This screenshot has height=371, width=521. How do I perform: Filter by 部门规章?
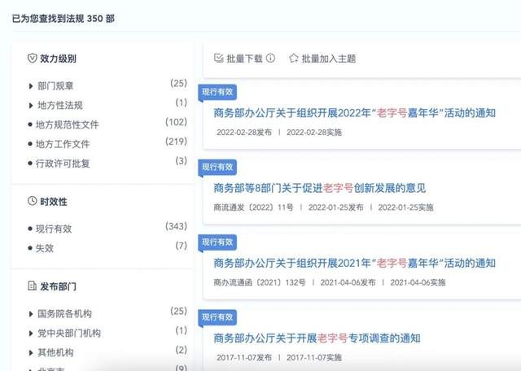55,86
